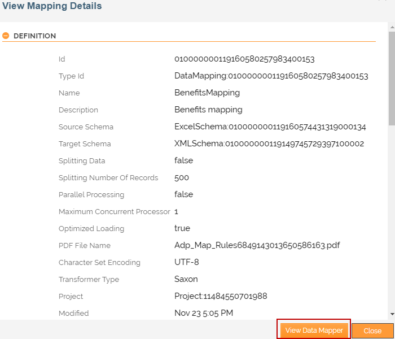Click the DEFINITION section header text

34,36
